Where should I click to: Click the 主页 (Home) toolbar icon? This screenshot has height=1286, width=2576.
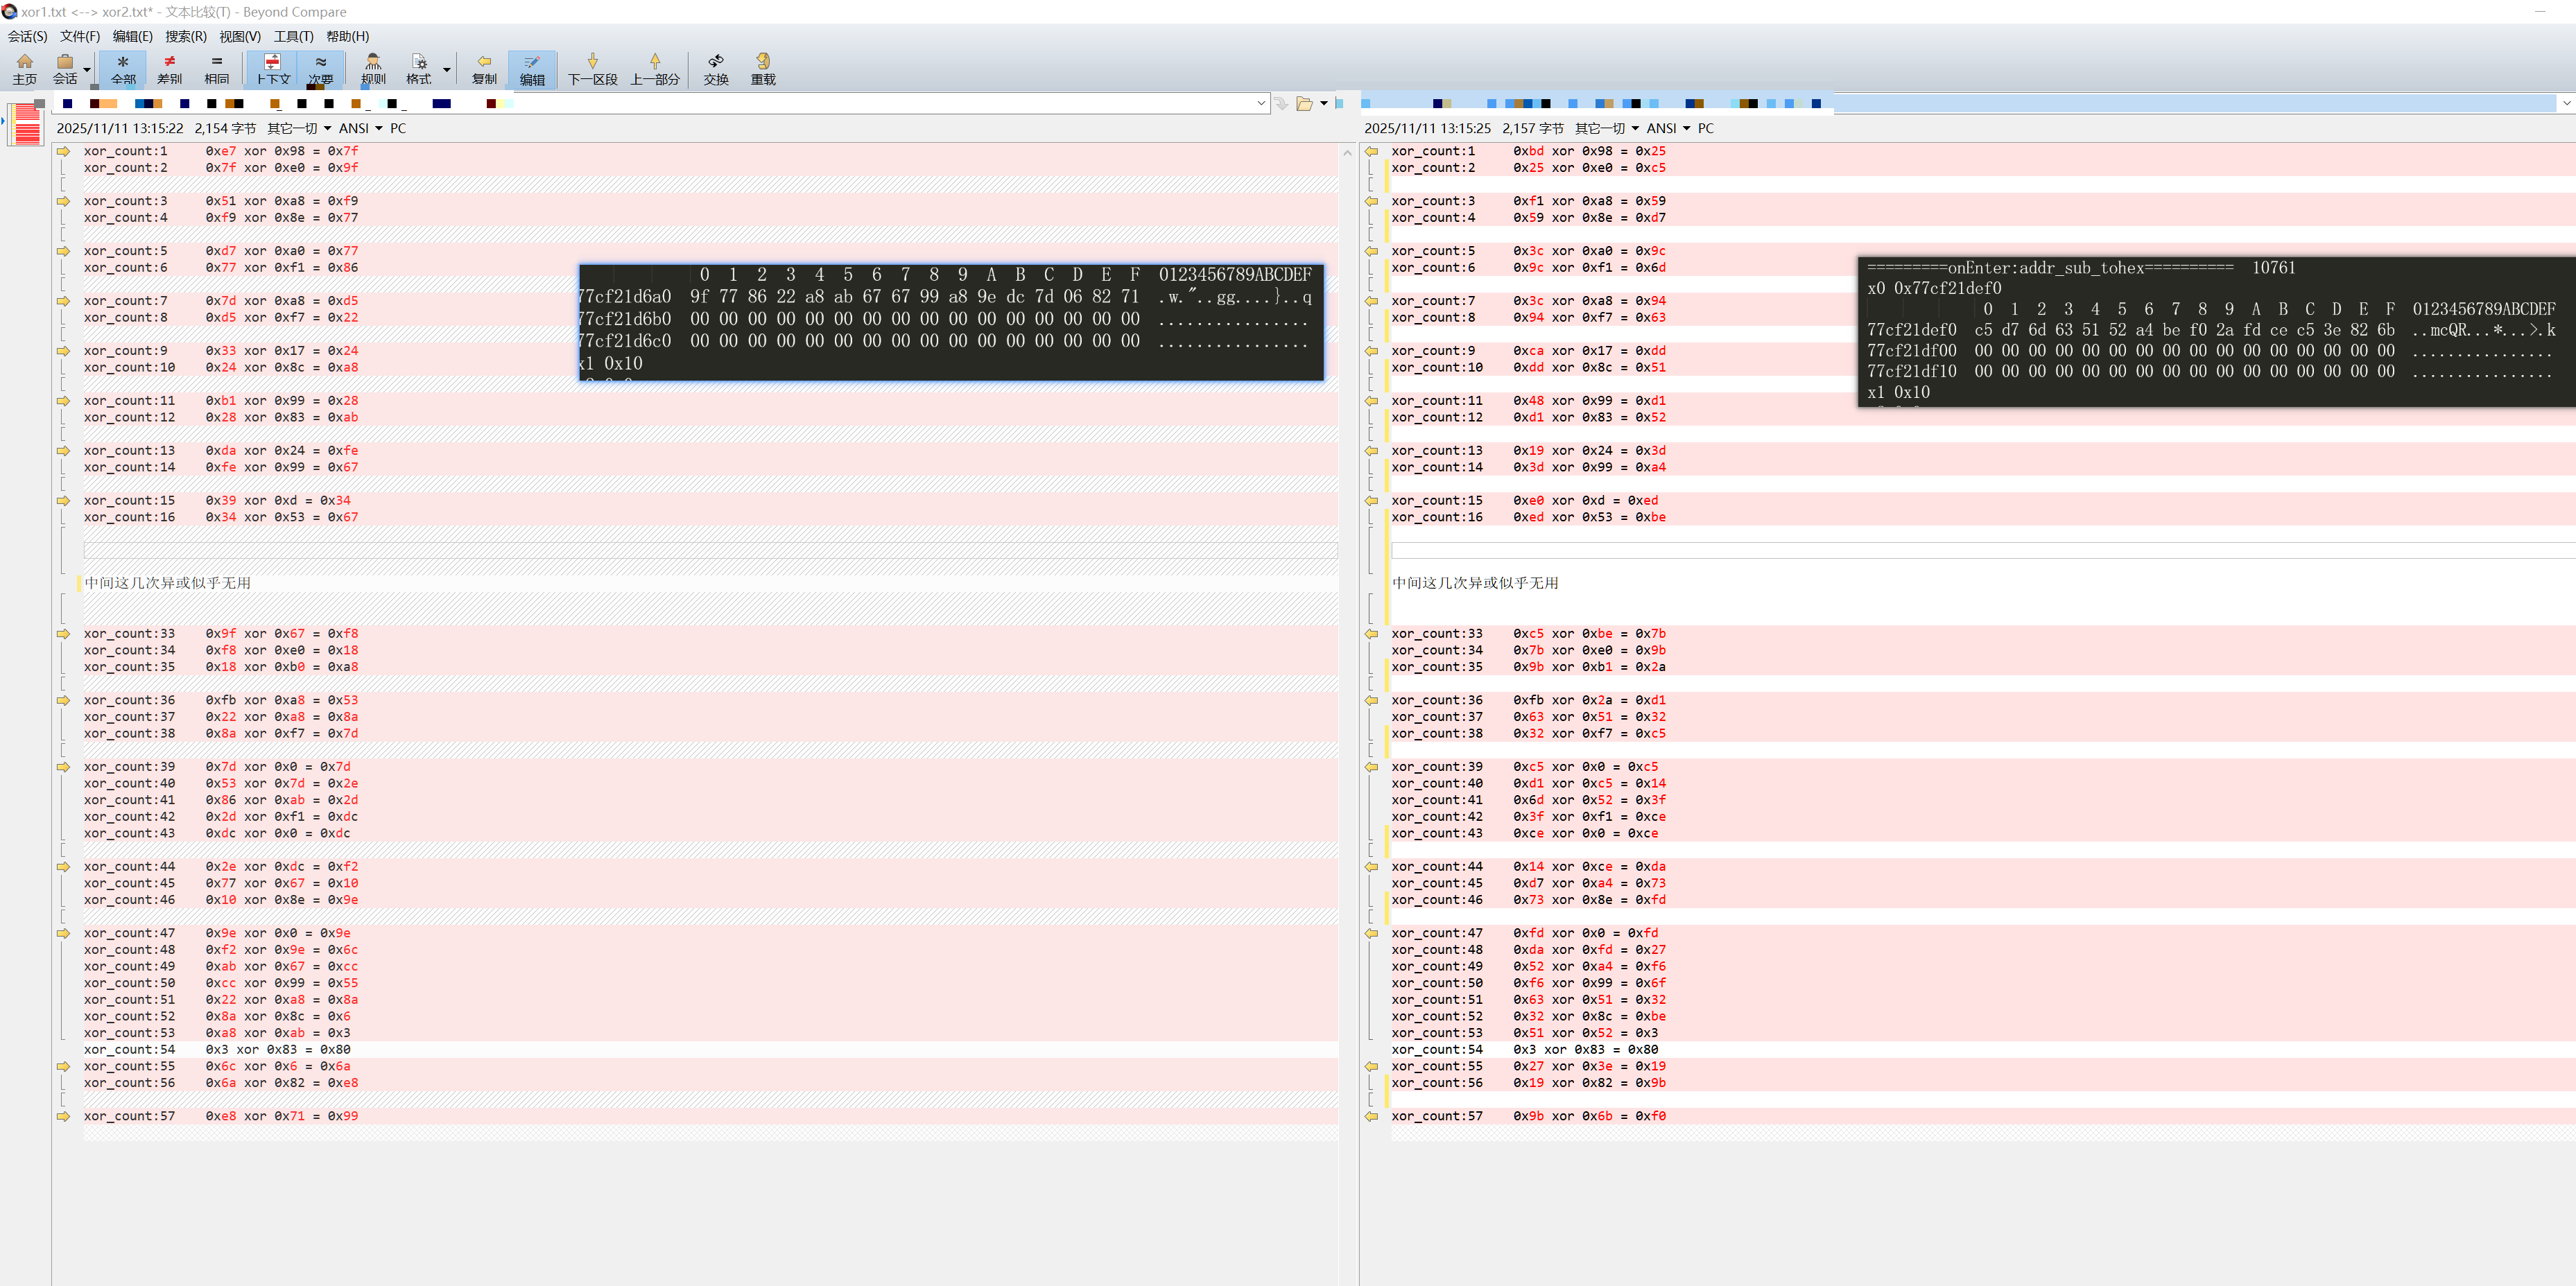pos(24,69)
